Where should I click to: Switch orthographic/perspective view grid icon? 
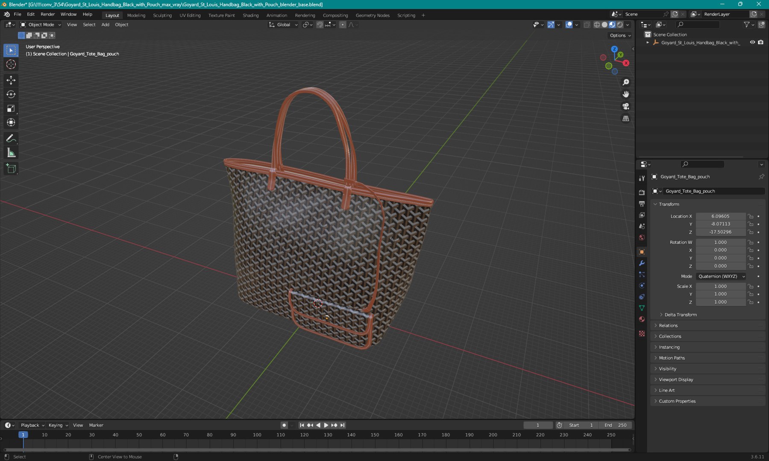pyautogui.click(x=626, y=119)
